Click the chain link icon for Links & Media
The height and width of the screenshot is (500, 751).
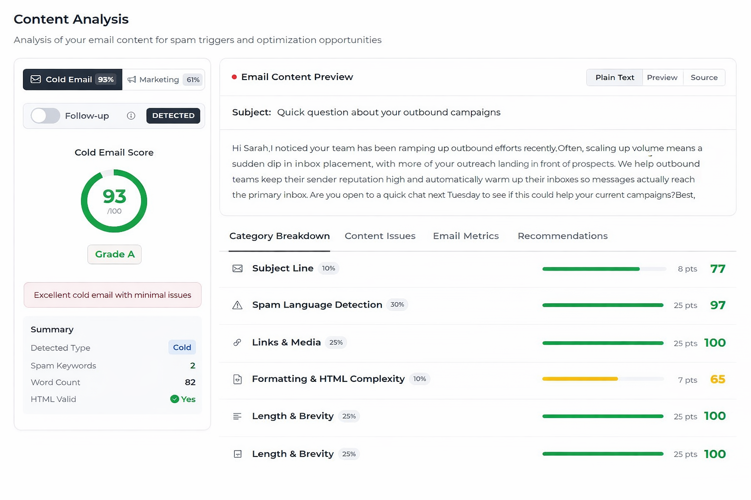click(237, 342)
